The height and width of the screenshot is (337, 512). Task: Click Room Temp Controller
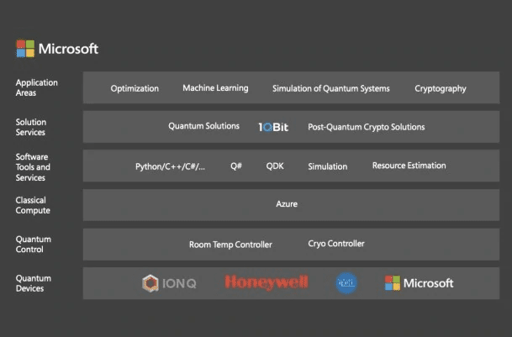[x=230, y=245]
